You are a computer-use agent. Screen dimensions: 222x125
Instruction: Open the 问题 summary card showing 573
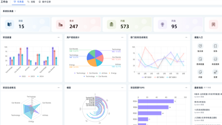coord(127,25)
